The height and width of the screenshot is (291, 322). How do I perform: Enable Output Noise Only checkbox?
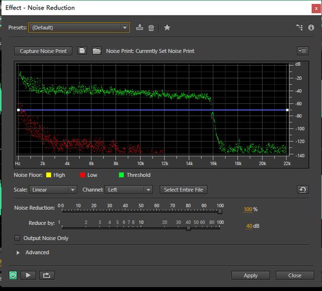(17, 238)
